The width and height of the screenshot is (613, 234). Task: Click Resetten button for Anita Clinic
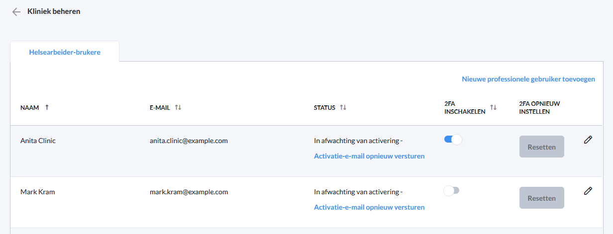542,147
